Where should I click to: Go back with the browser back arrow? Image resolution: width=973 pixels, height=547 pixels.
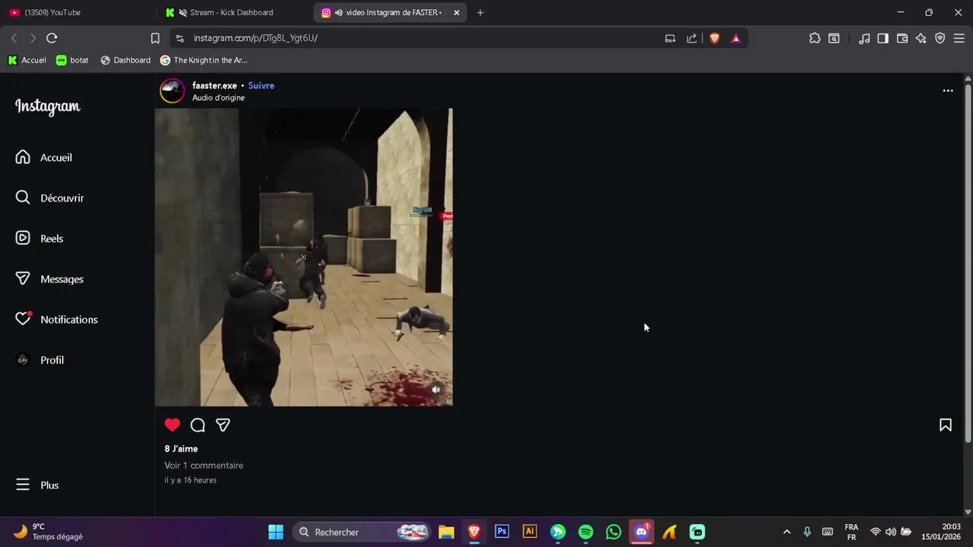14,38
